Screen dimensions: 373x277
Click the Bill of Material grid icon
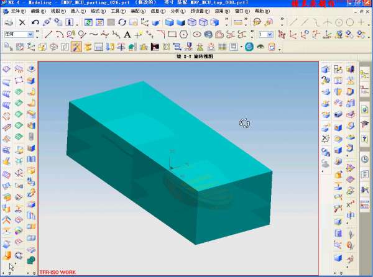click(223, 47)
